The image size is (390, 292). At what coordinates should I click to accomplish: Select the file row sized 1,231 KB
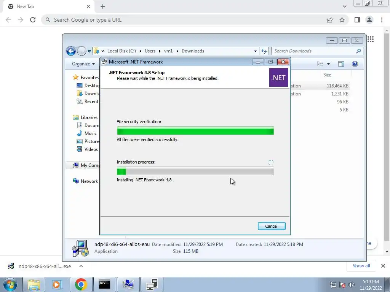320,94
